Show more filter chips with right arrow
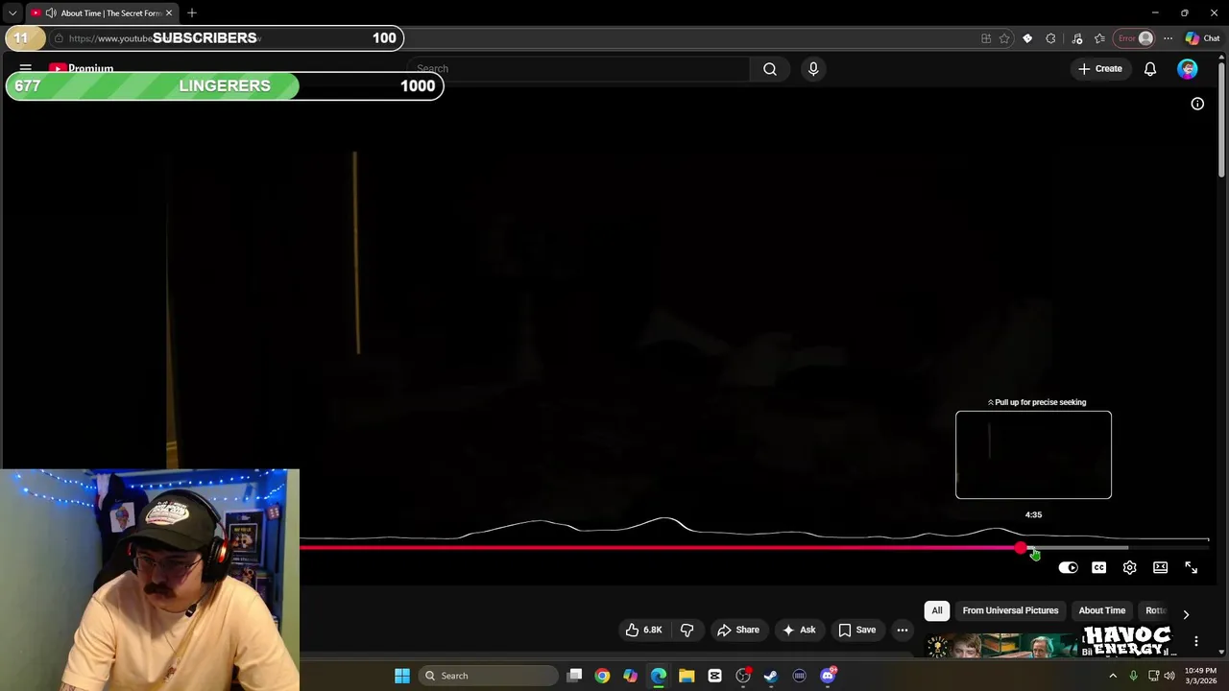This screenshot has height=691, width=1229. tap(1186, 614)
